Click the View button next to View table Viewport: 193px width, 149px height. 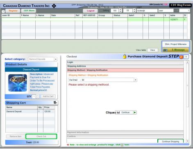pyautogui.click(x=152, y=50)
